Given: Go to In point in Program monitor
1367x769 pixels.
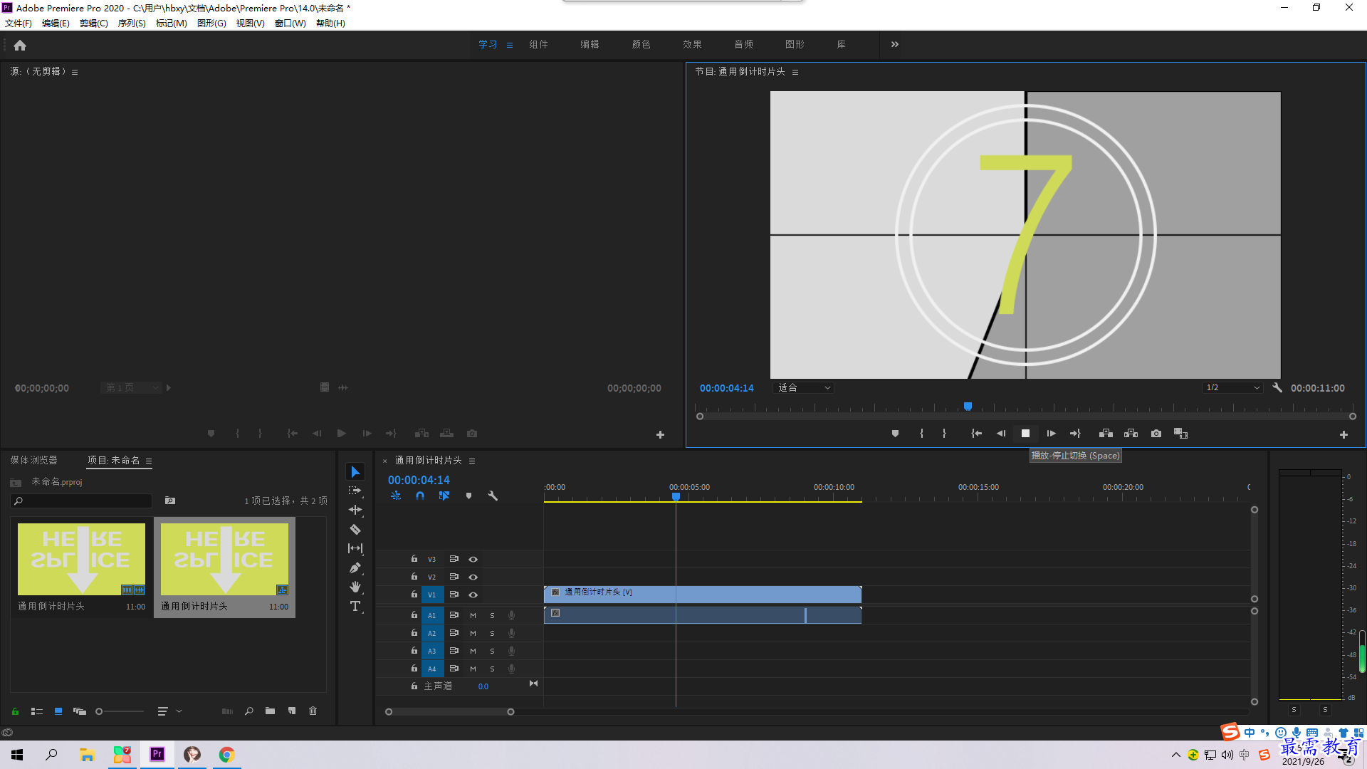Looking at the screenshot, I should (x=977, y=434).
